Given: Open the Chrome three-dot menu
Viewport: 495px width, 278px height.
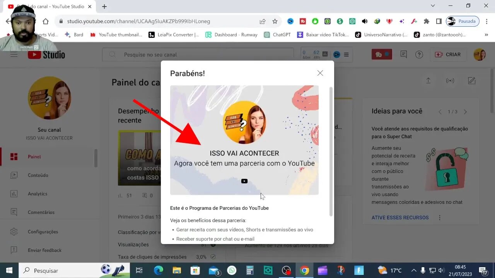Looking at the screenshot, I should point(487,21).
